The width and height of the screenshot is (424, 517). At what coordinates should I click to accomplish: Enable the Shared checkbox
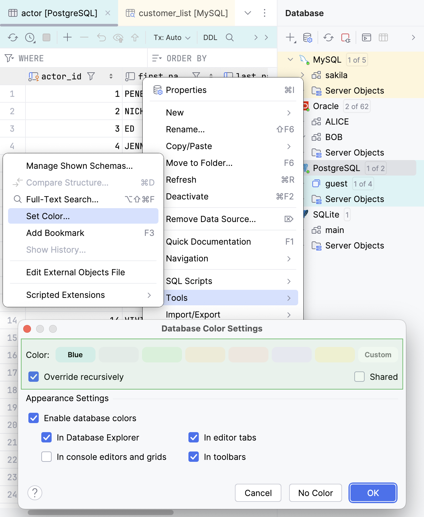(x=359, y=377)
